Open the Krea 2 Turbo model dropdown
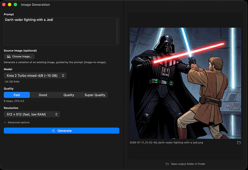Screen dimensions: 248x170 tap(35, 76)
